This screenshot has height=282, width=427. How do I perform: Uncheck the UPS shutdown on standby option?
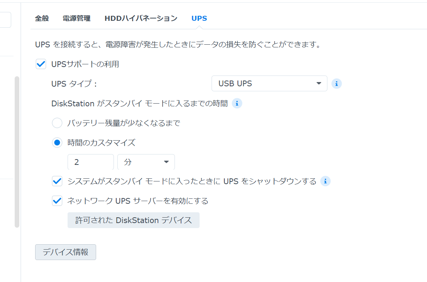point(57,181)
